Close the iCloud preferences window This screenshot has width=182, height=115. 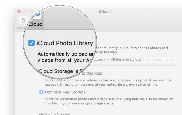click(19, 11)
